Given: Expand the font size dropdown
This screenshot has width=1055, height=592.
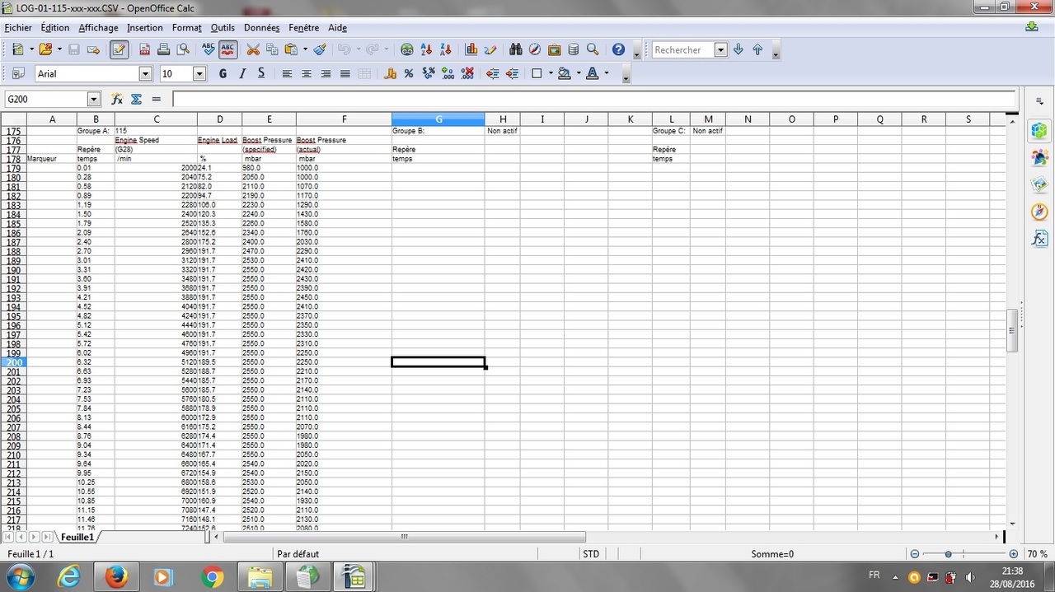Looking at the screenshot, I should tap(199, 74).
